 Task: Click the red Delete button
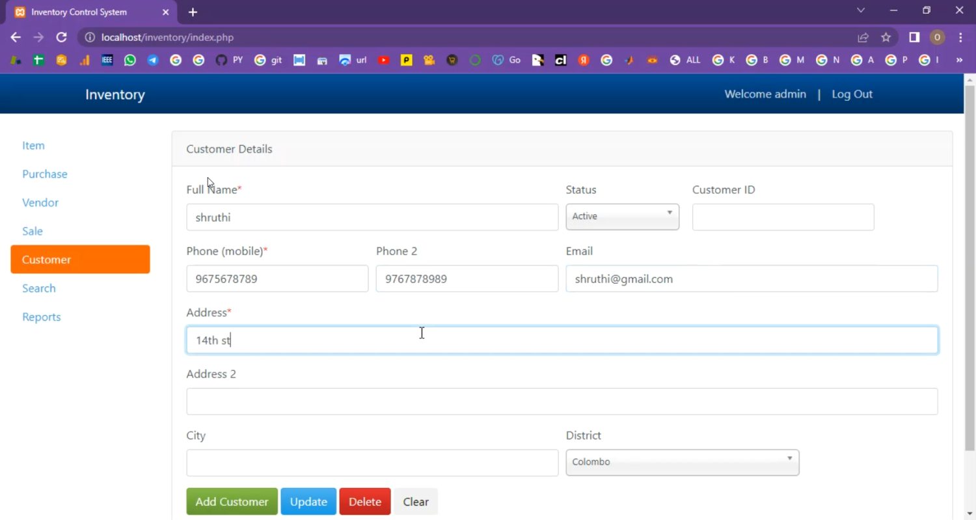coord(364,502)
